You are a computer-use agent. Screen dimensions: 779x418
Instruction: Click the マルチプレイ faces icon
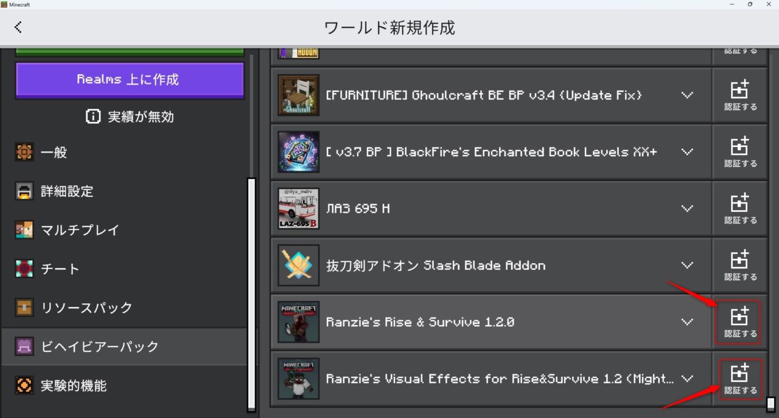pyautogui.click(x=24, y=230)
